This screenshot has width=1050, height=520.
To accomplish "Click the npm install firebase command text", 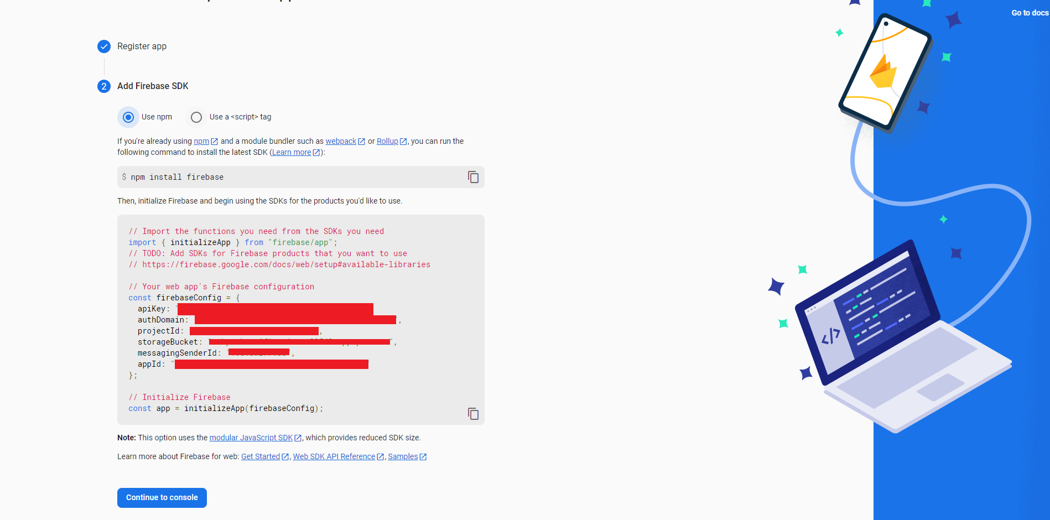I will (177, 177).
